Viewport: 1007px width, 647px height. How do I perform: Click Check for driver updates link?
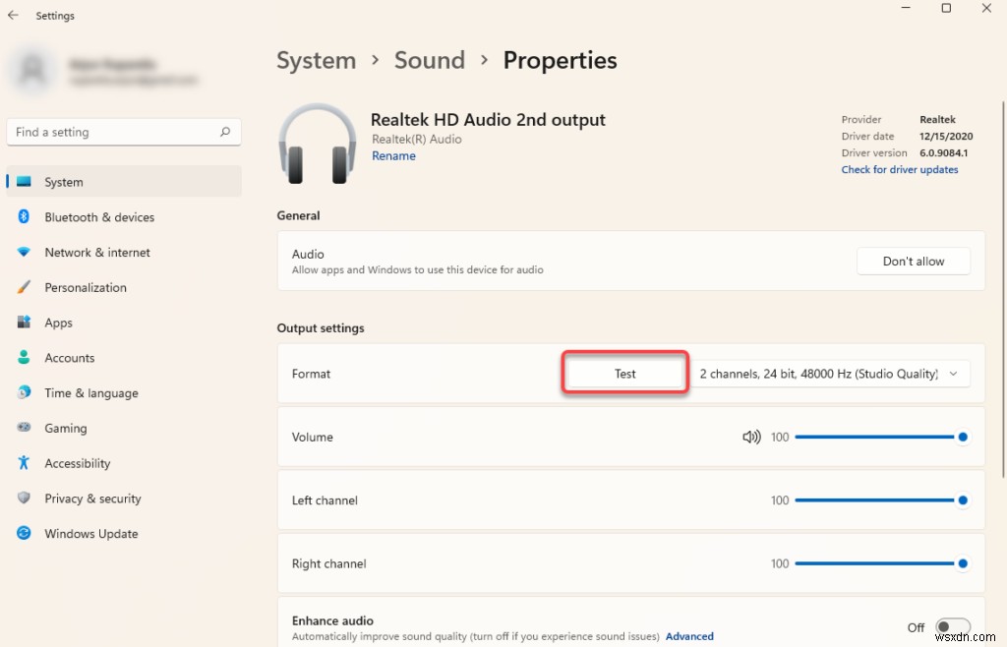point(899,169)
